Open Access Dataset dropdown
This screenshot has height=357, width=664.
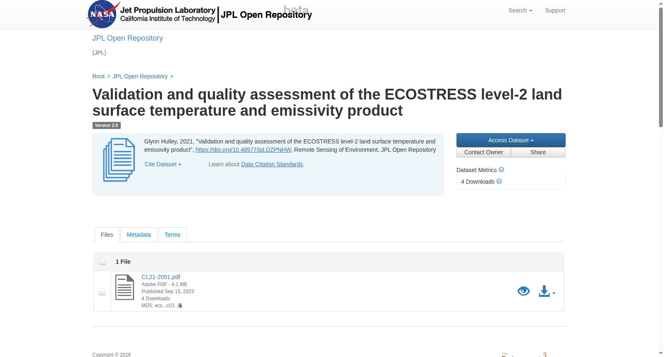tap(511, 140)
